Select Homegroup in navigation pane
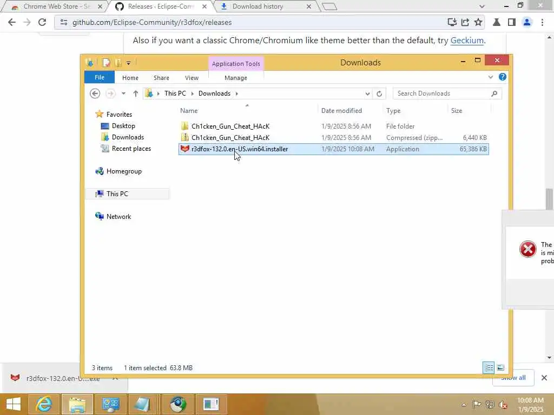The width and height of the screenshot is (554, 415). tap(124, 171)
